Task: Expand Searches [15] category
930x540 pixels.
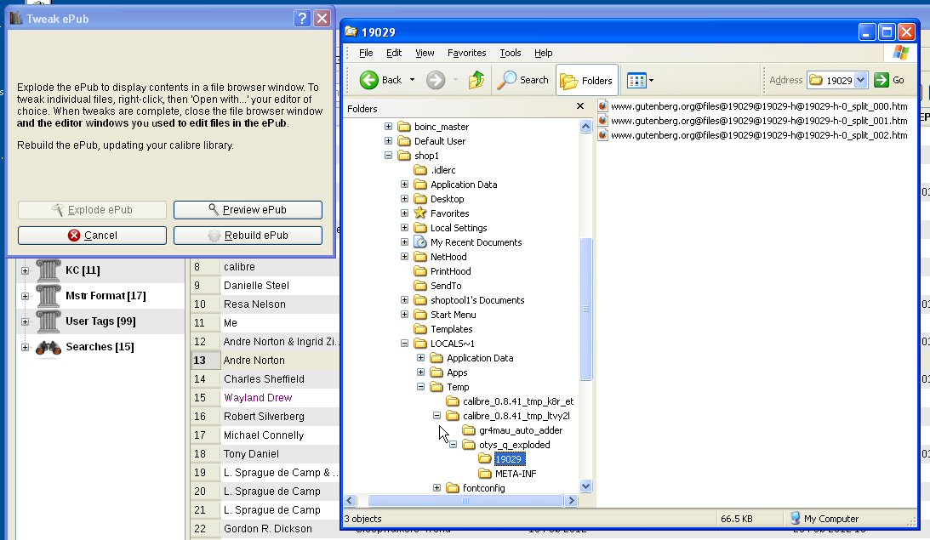Action: [x=25, y=347]
